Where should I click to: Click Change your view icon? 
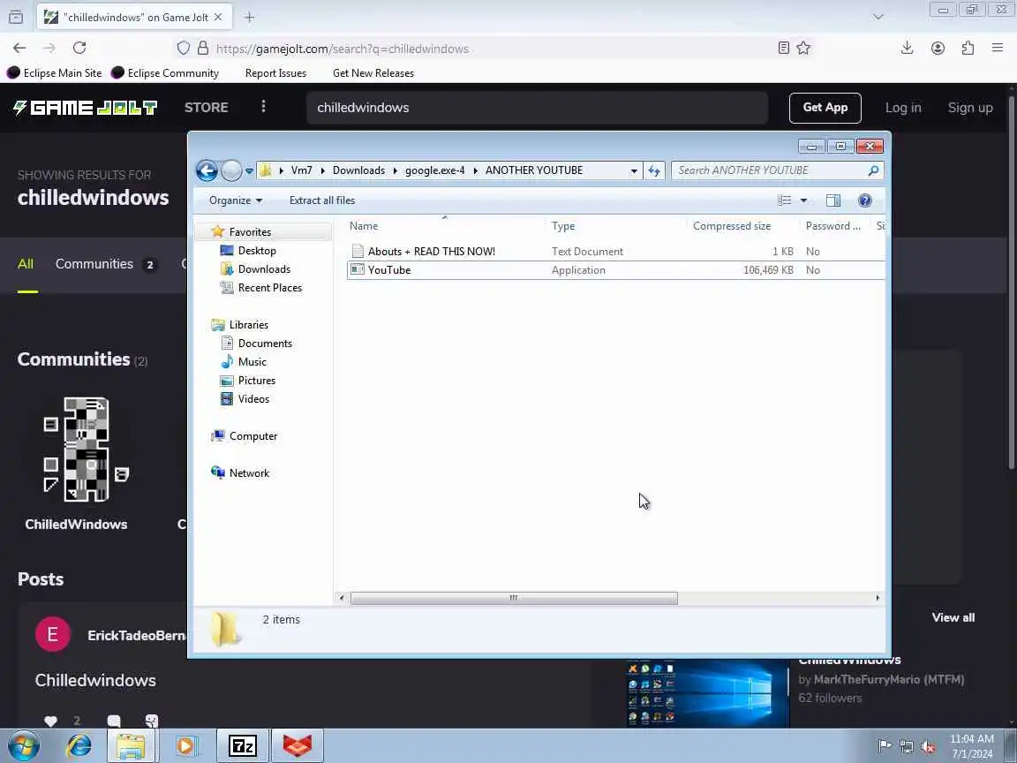click(785, 200)
